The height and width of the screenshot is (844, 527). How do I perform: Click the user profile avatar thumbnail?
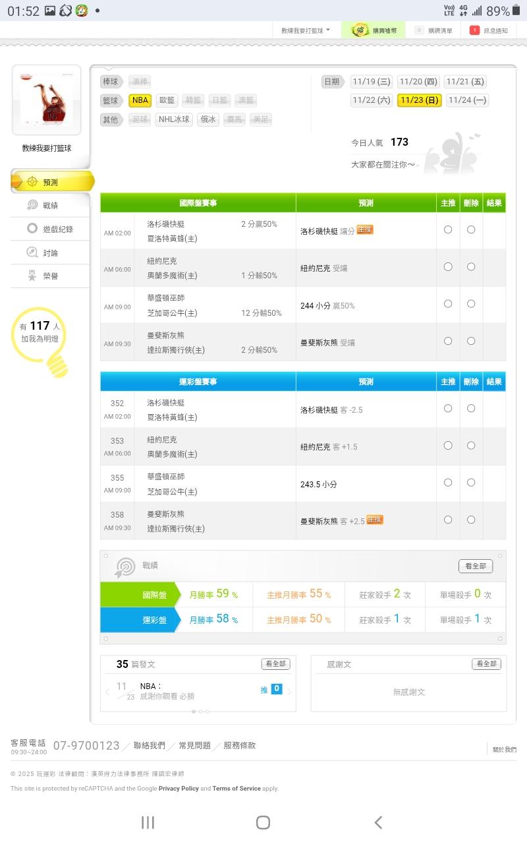[x=46, y=100]
